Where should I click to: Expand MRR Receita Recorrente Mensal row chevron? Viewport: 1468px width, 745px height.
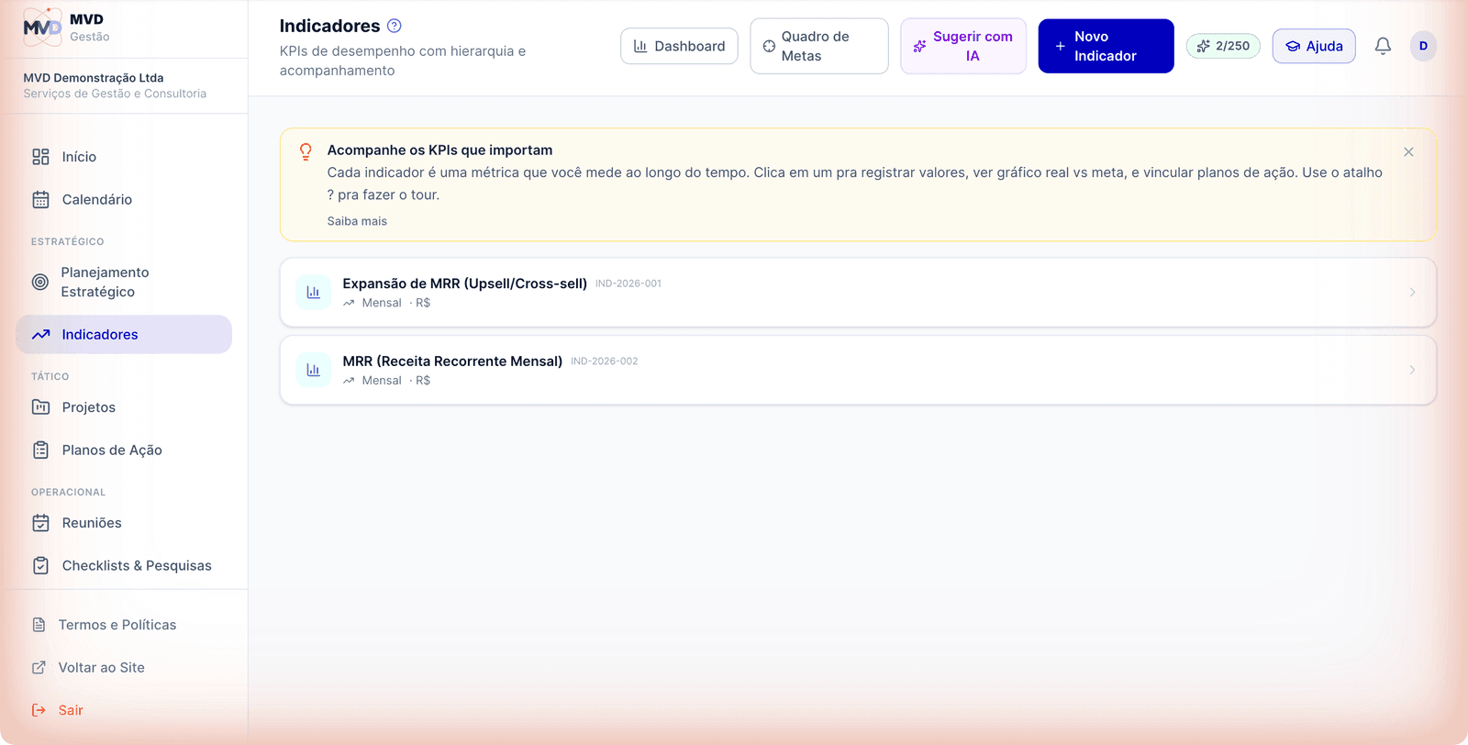click(x=1412, y=370)
